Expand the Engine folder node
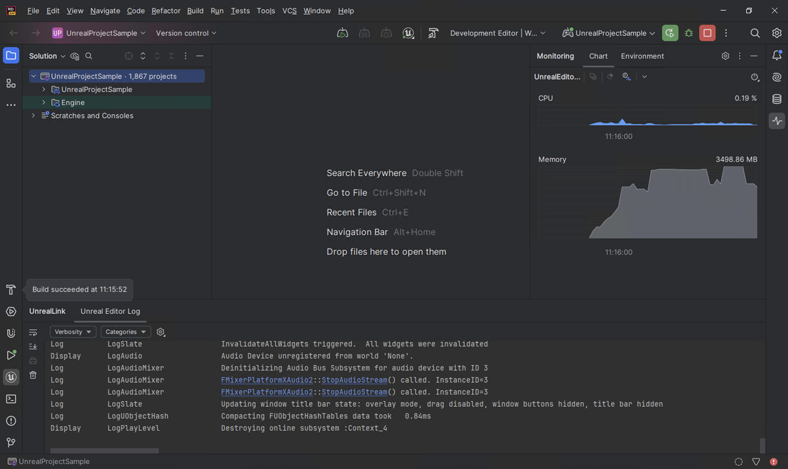788x469 pixels. click(44, 103)
